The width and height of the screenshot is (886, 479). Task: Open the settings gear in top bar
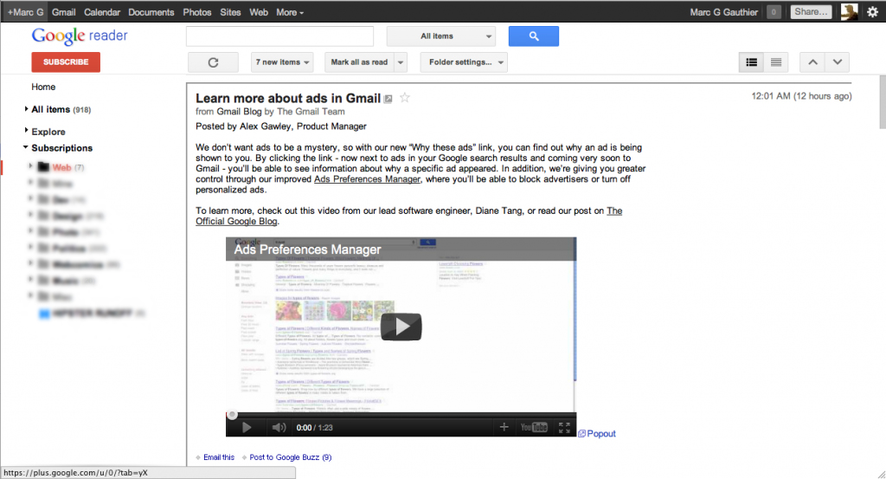[x=872, y=12]
